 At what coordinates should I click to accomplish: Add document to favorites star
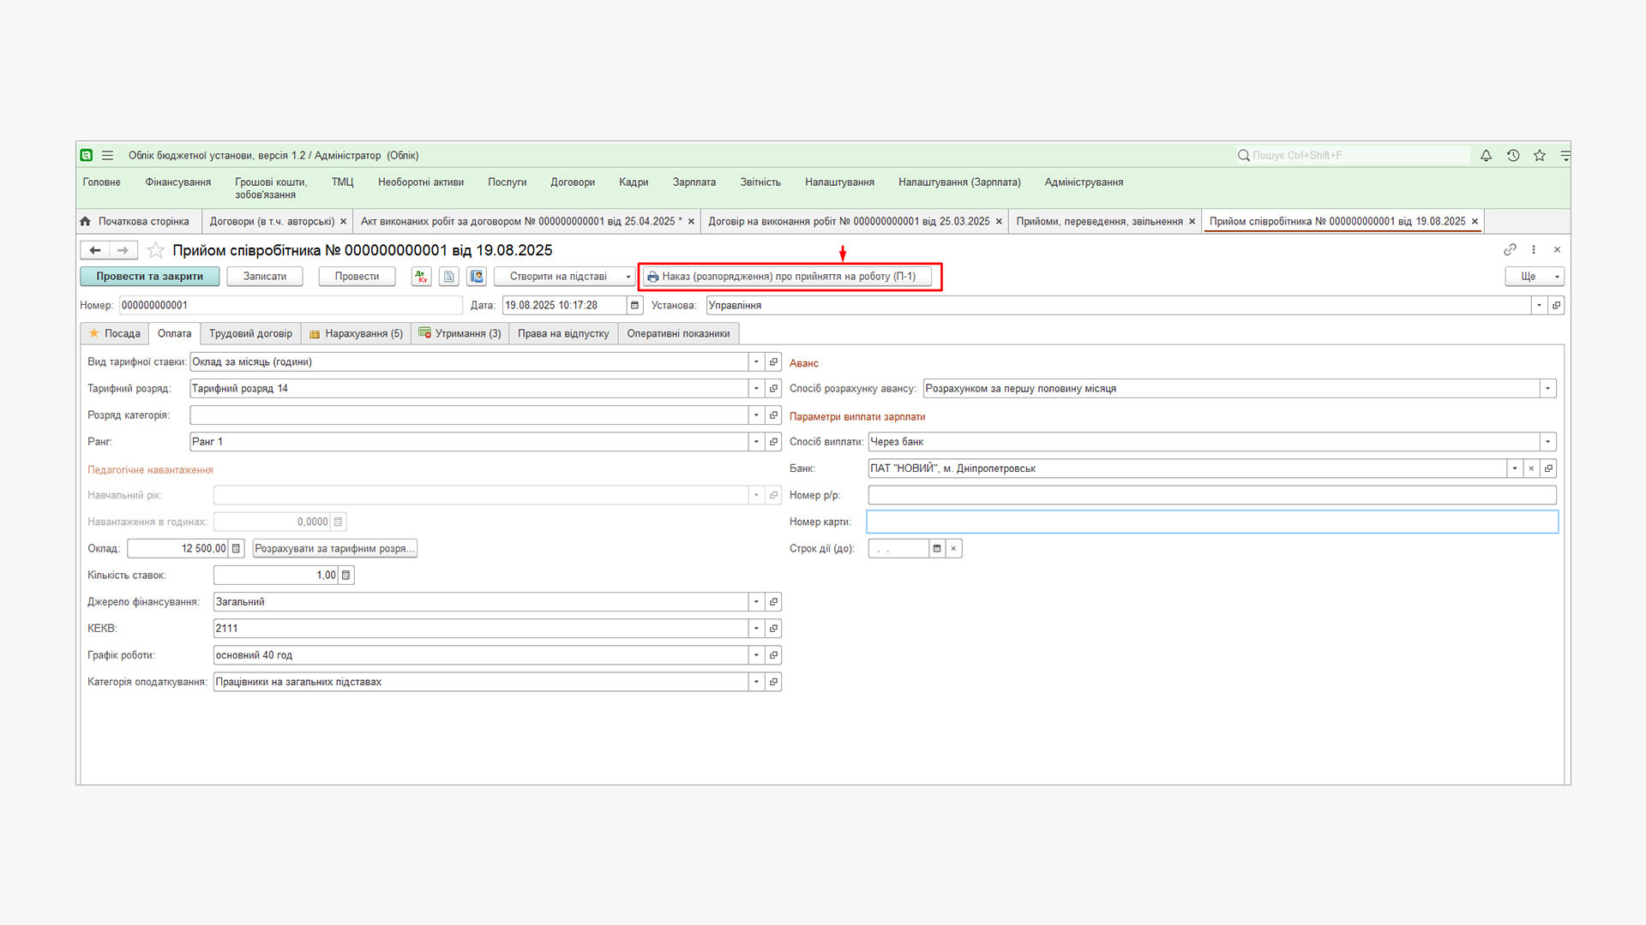pos(156,250)
